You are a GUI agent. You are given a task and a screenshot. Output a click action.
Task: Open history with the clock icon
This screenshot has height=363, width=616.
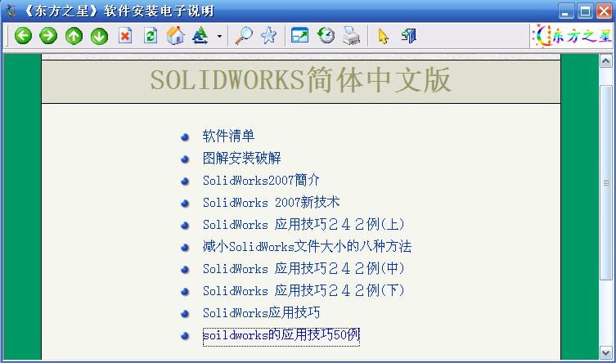326,35
